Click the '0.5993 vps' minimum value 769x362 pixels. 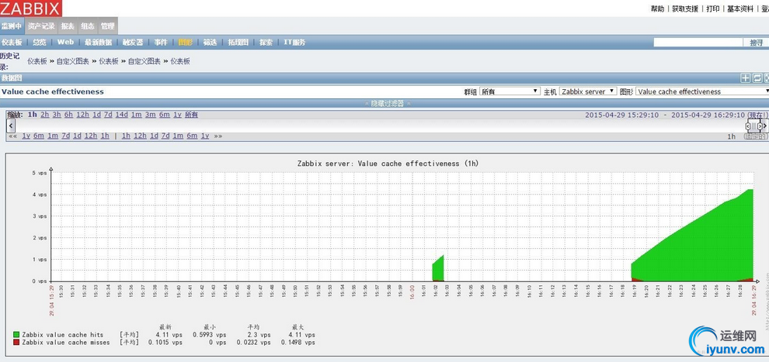click(209, 335)
